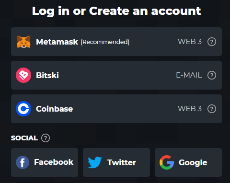The image size is (230, 183).
Task: Click the WEB 3 label in the Coinbase row
Action: [x=190, y=109]
